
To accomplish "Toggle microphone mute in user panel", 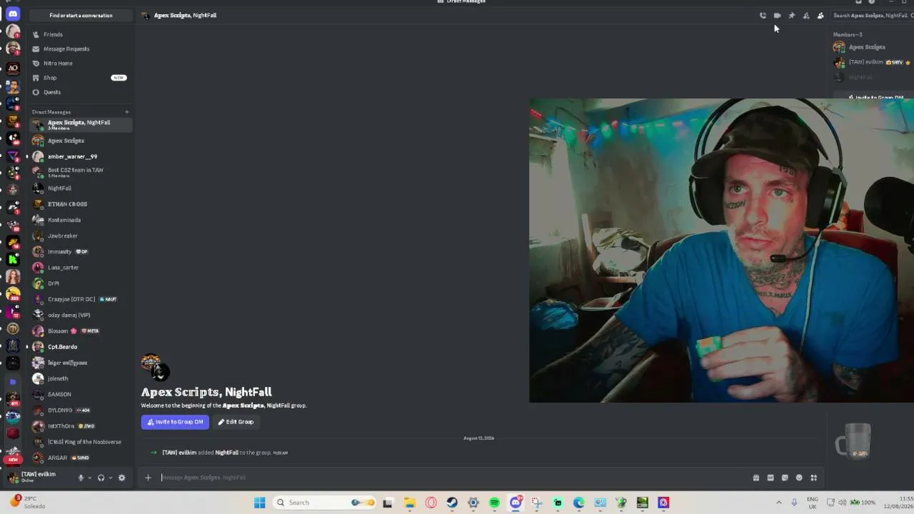I will (81, 478).
